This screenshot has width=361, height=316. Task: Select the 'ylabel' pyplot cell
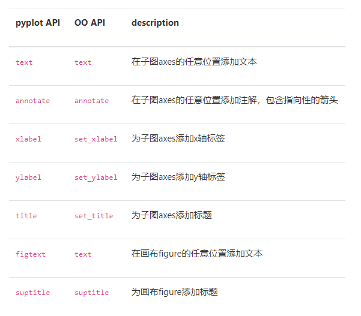point(28,177)
